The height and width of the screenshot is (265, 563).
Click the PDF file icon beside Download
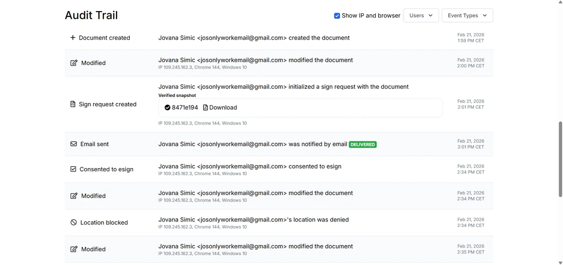click(205, 107)
